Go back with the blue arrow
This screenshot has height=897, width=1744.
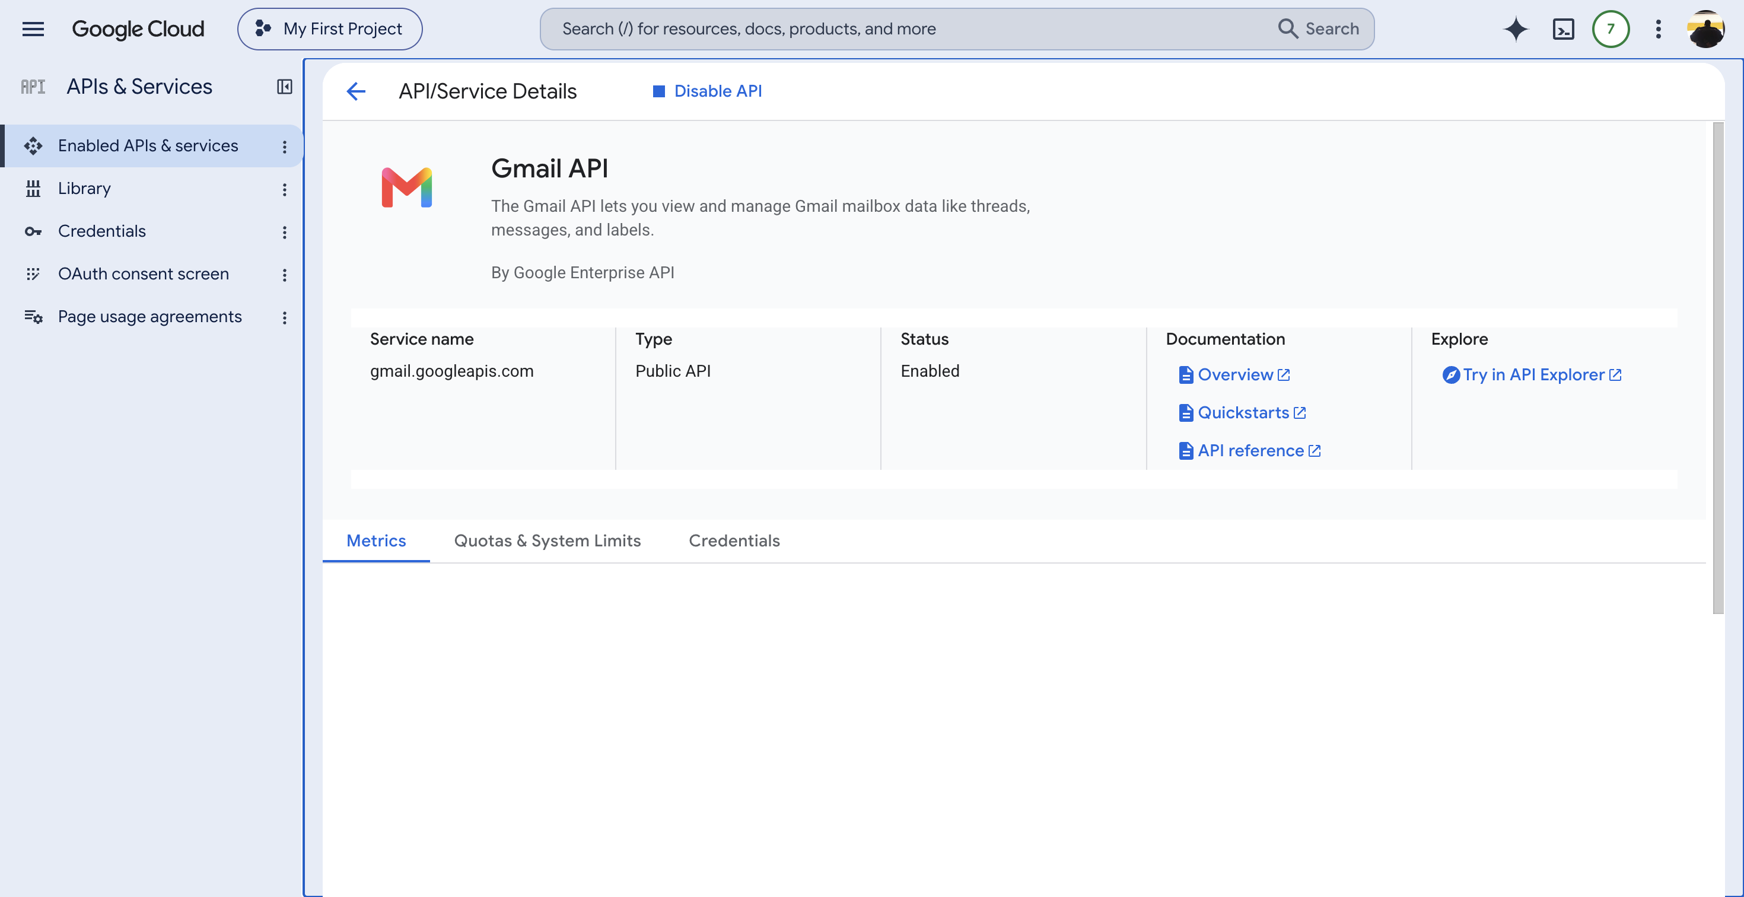[356, 91]
